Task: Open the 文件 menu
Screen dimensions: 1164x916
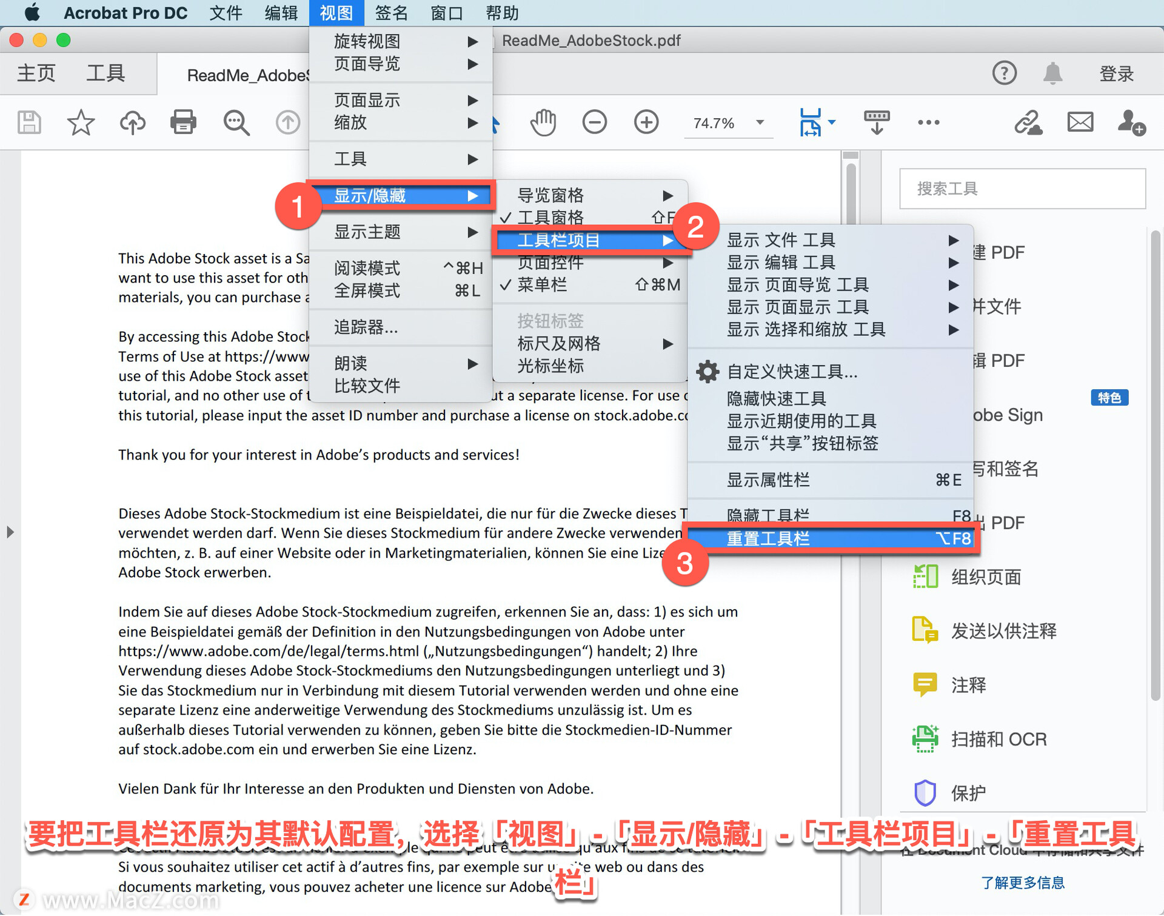Action: (226, 12)
